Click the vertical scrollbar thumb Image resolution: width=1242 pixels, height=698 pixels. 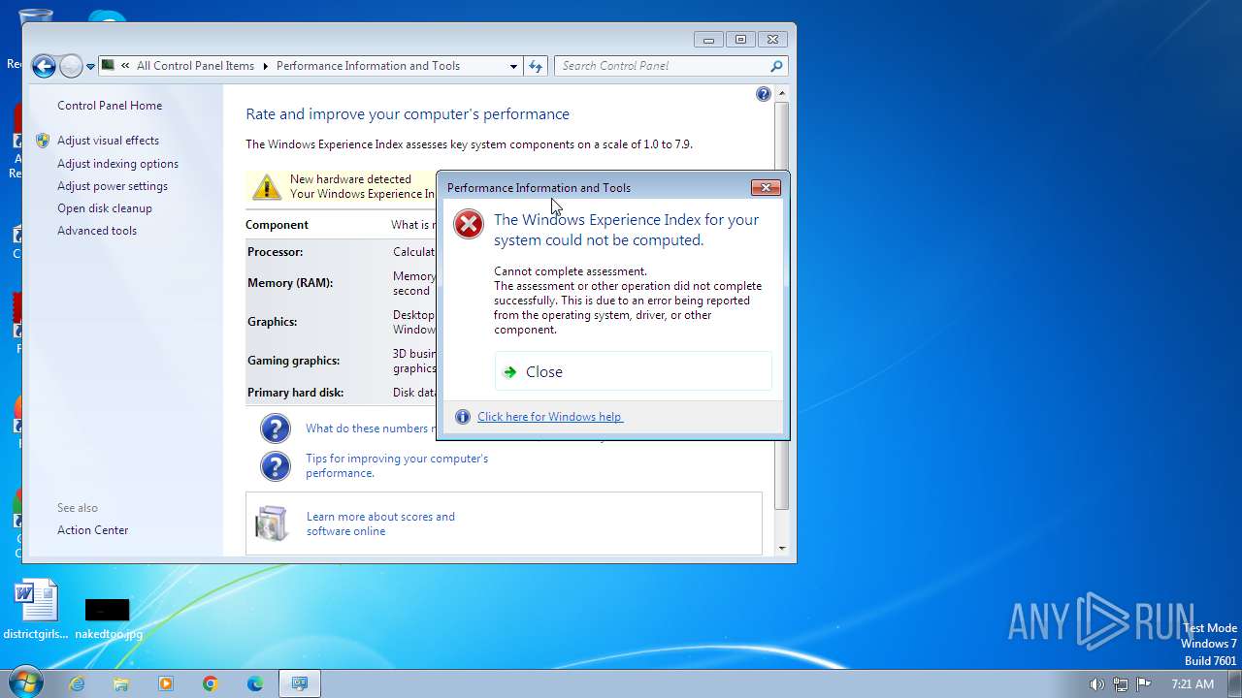[x=782, y=306]
